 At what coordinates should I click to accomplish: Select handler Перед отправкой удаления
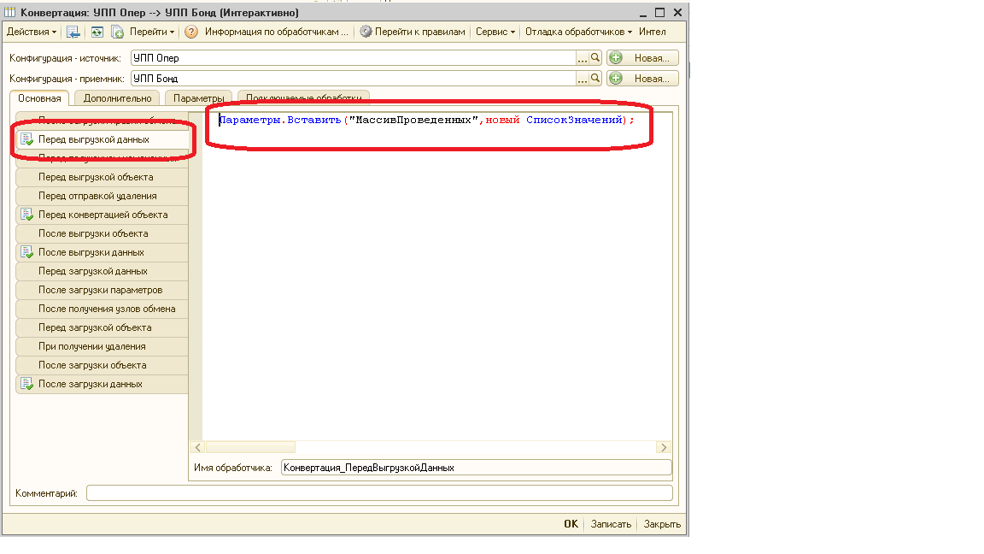click(x=102, y=196)
